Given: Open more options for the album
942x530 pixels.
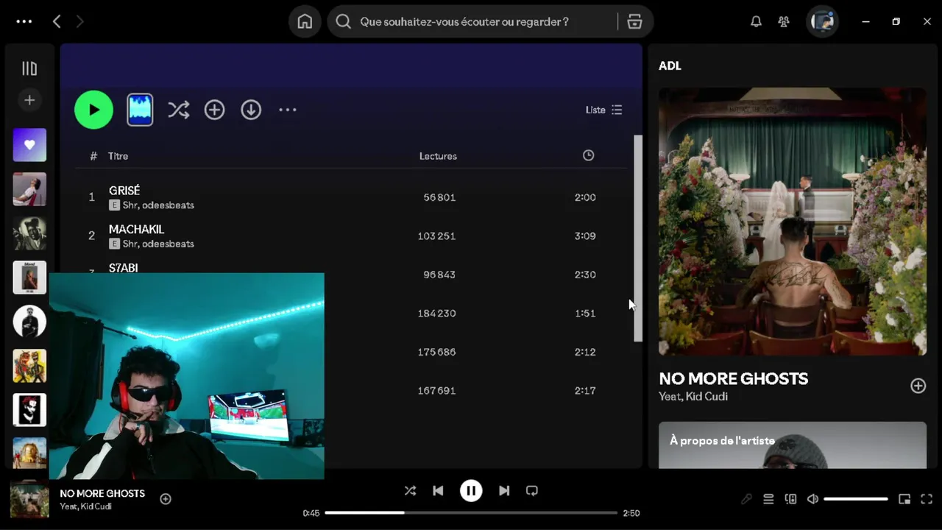Looking at the screenshot, I should 287,110.
